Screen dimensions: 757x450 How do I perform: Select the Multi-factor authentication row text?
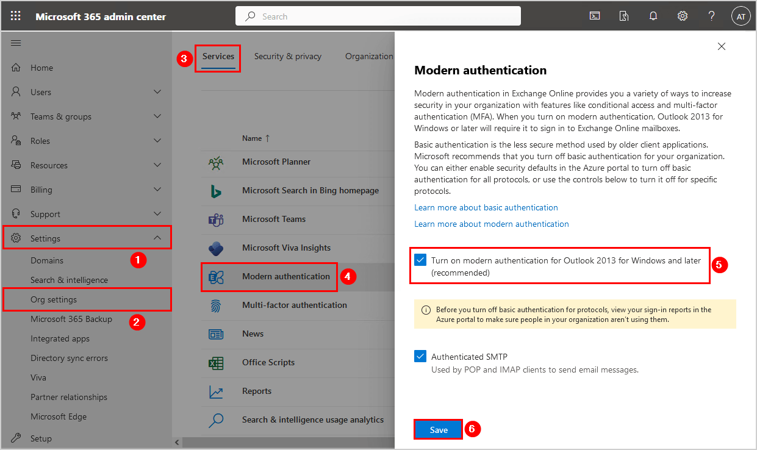[295, 305]
